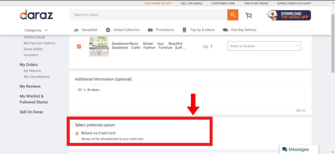Viewport: 335px width, 154px height.
Task: Click the 12/256 character counter
Action: click(301, 111)
